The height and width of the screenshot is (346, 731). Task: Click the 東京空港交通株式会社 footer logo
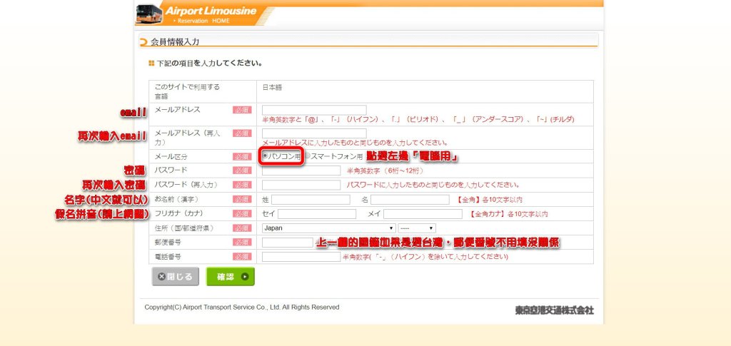[x=554, y=310]
